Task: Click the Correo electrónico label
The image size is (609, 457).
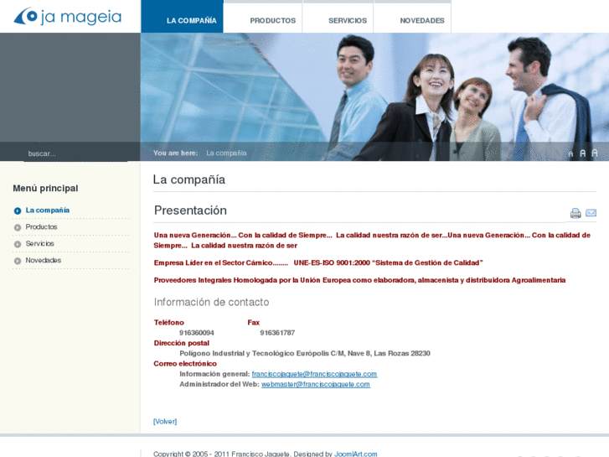Action: point(185,364)
